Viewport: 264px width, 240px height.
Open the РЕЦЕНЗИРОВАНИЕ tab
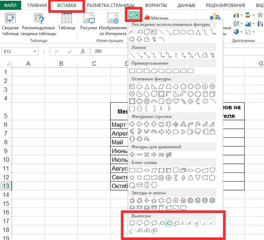coord(226,5)
